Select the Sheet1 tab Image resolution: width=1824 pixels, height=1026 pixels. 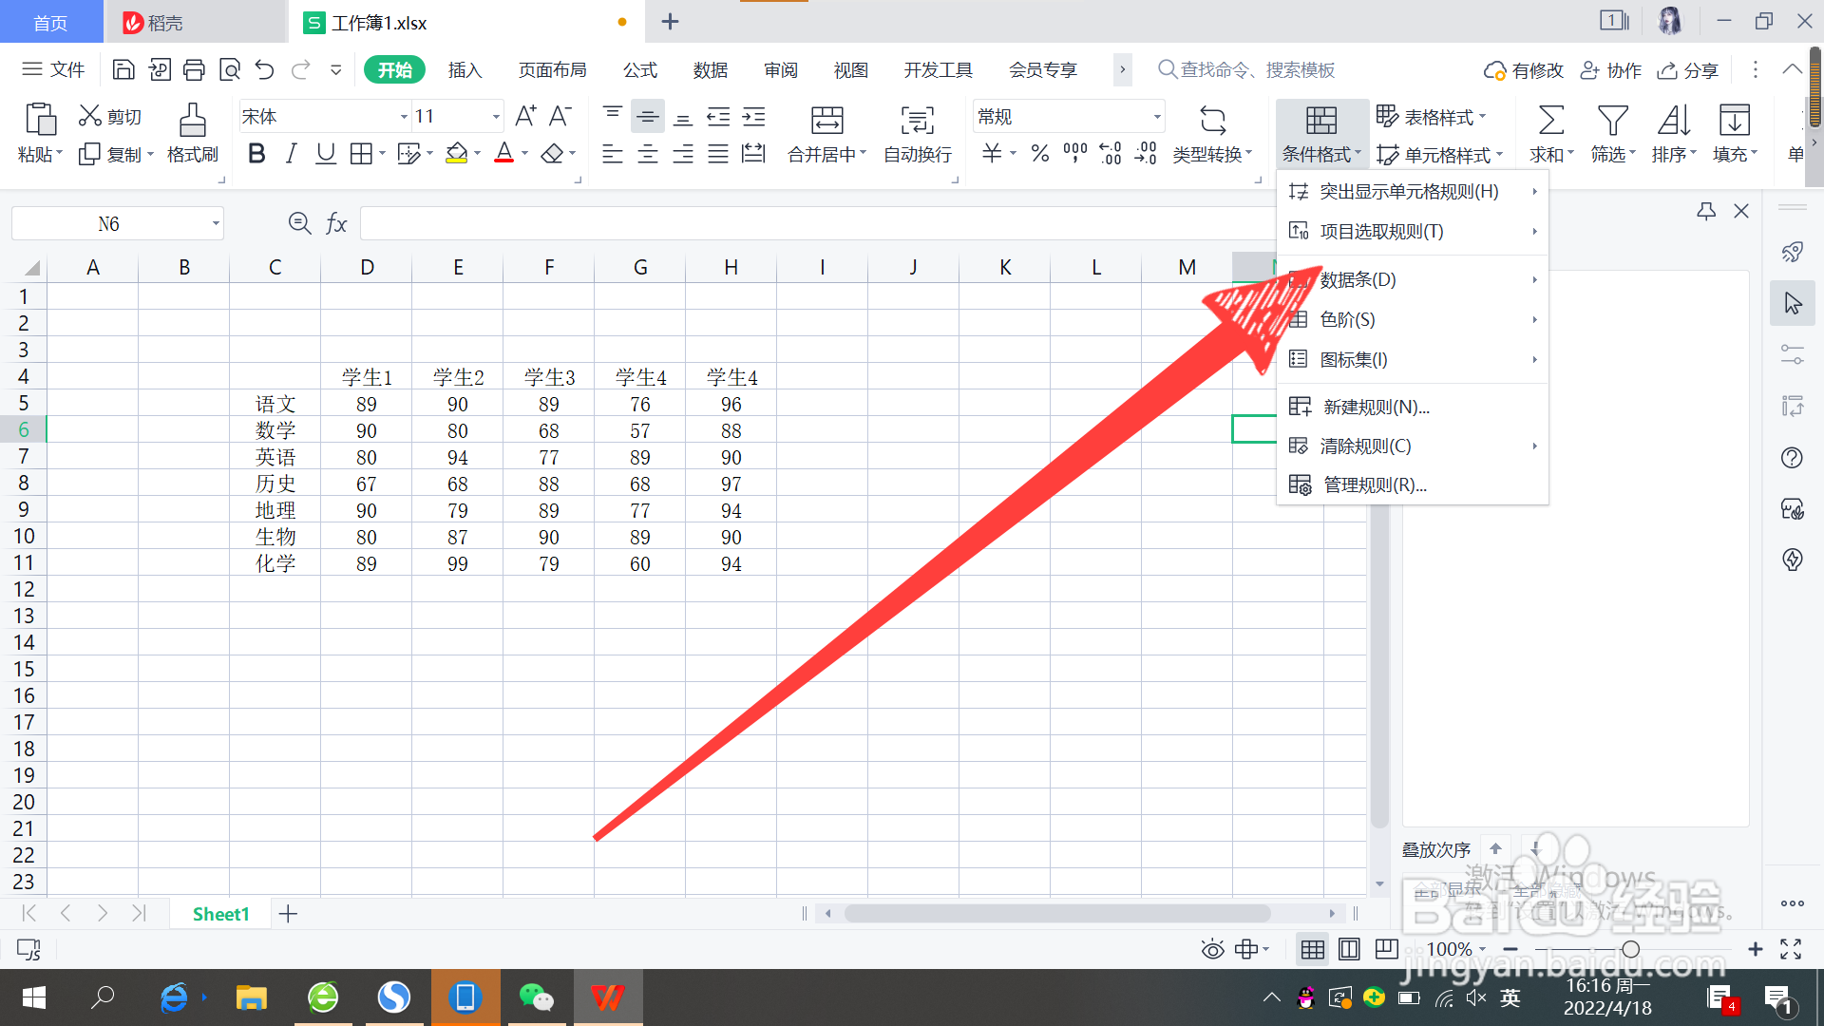click(x=220, y=914)
